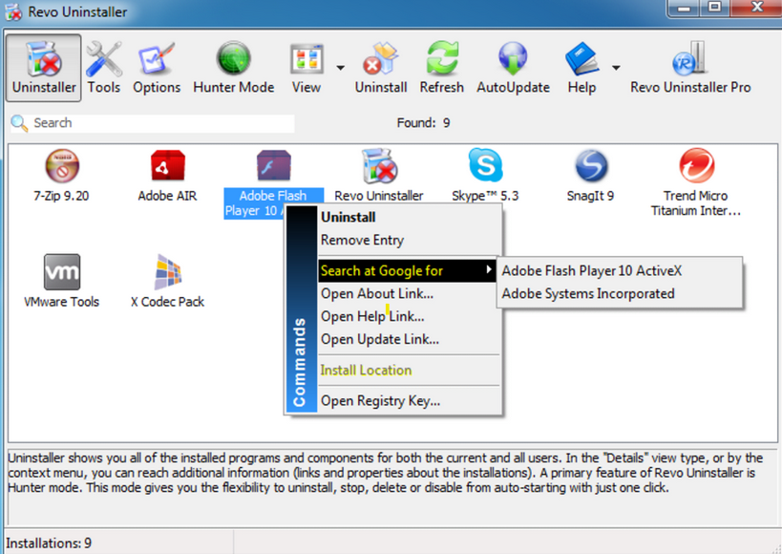The height and width of the screenshot is (554, 782).
Task: Select Adobe Flash Player 10 entry
Action: pyautogui.click(x=273, y=183)
